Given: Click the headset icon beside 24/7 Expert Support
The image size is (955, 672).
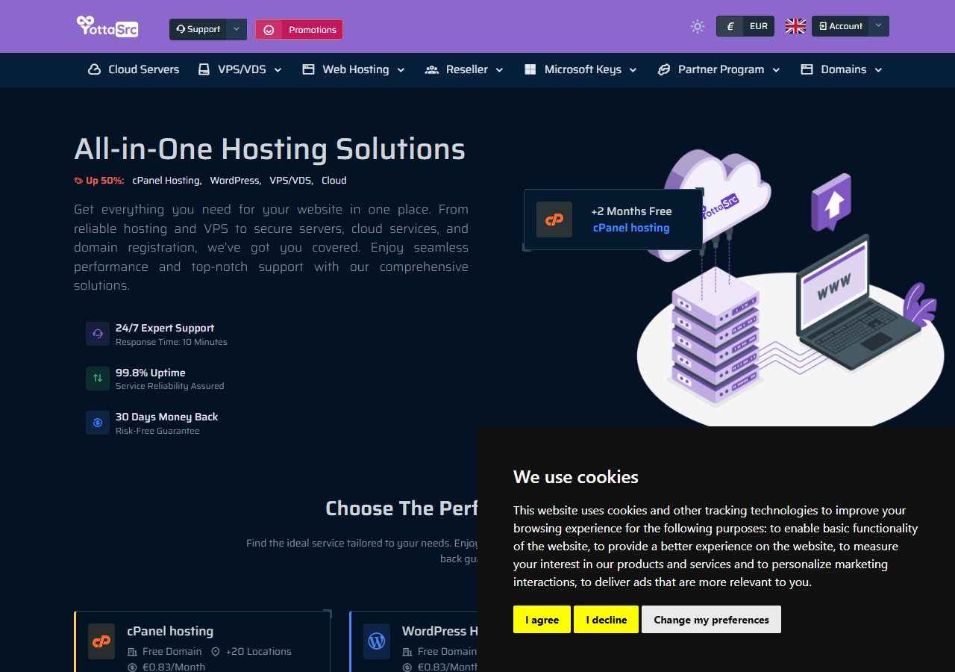Looking at the screenshot, I should point(98,334).
